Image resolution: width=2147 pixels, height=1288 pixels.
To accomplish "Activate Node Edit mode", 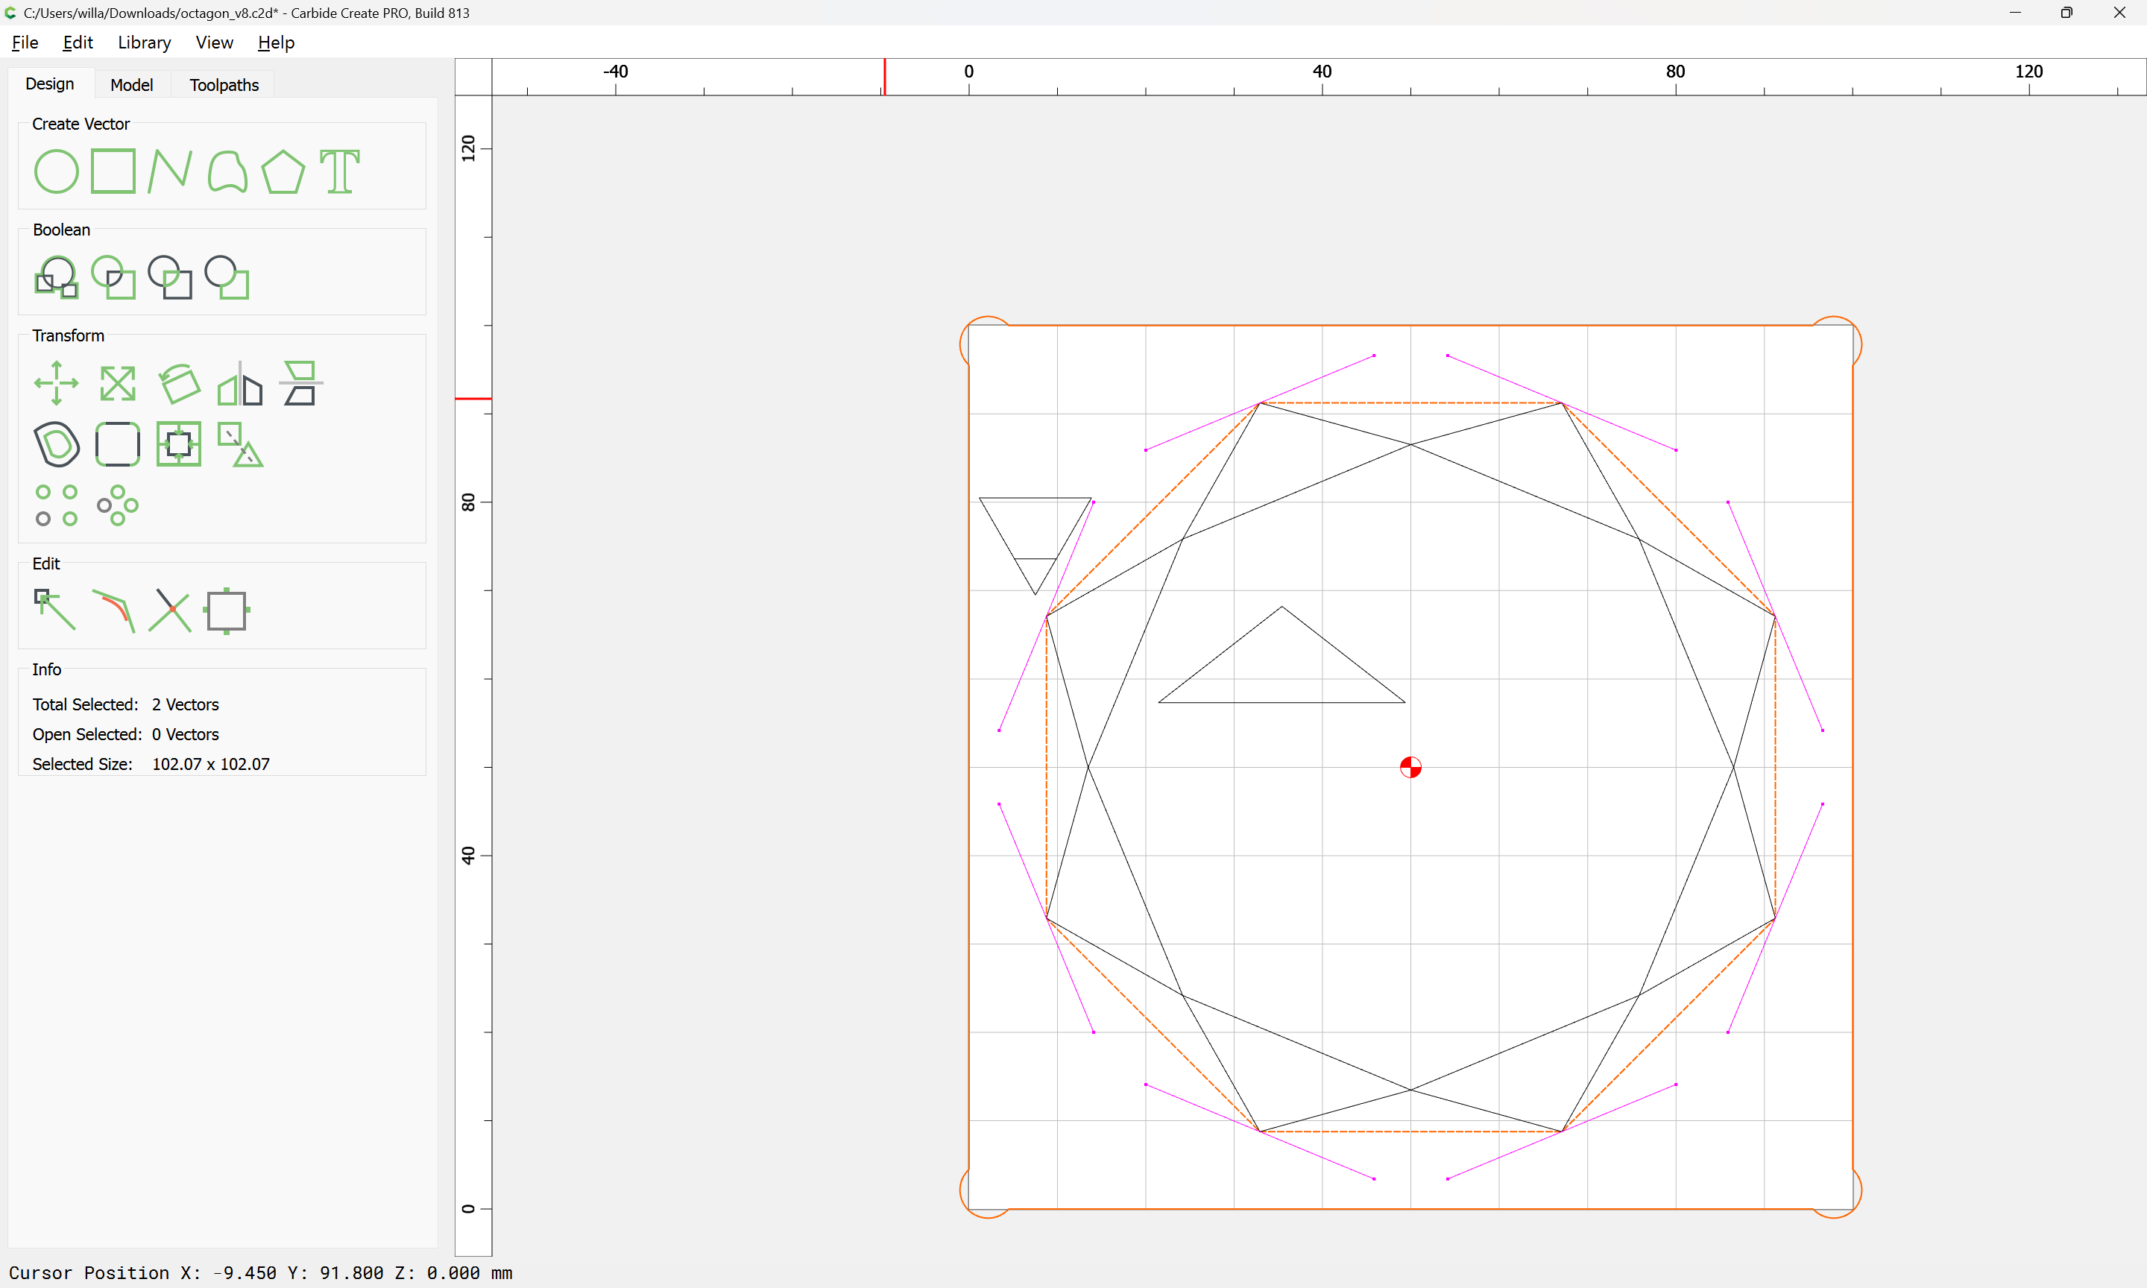I will click(54, 610).
